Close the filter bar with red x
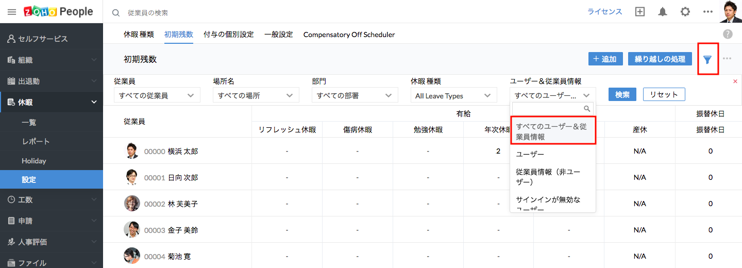Image resolution: width=742 pixels, height=268 pixels. pos(735,81)
